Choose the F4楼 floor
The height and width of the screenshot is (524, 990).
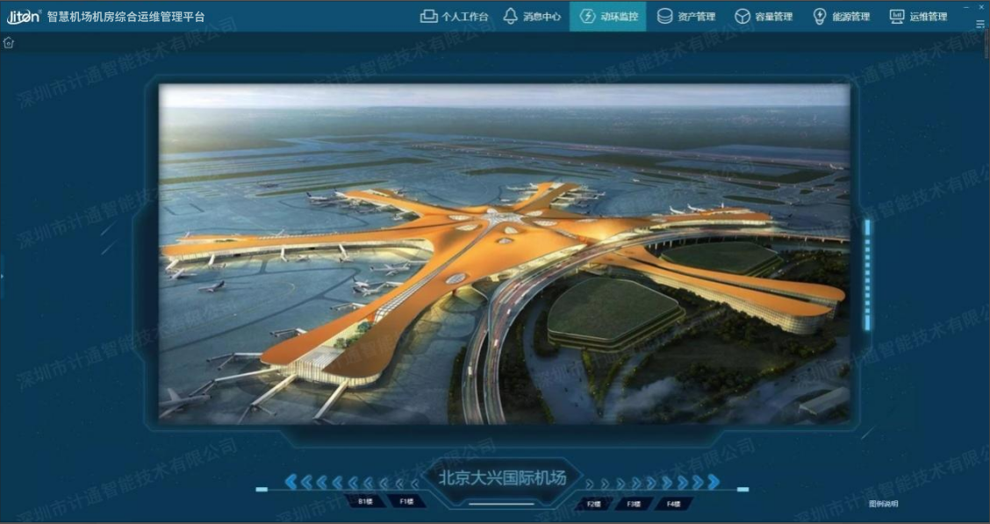tap(672, 504)
